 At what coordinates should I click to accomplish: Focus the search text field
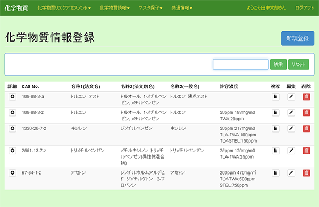[x=241, y=64]
